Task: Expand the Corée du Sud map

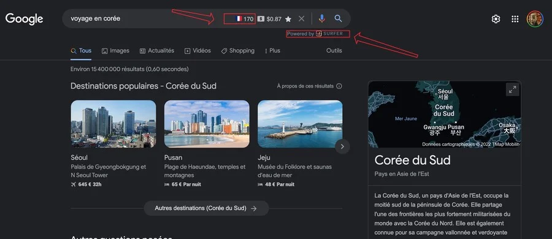Action: coord(513,89)
